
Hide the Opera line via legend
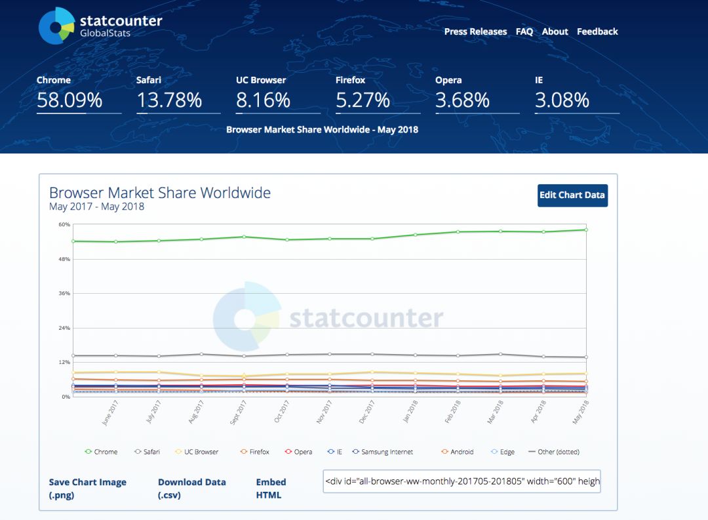298,452
